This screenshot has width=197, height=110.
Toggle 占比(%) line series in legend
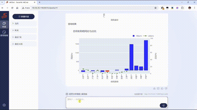pos(149,36)
